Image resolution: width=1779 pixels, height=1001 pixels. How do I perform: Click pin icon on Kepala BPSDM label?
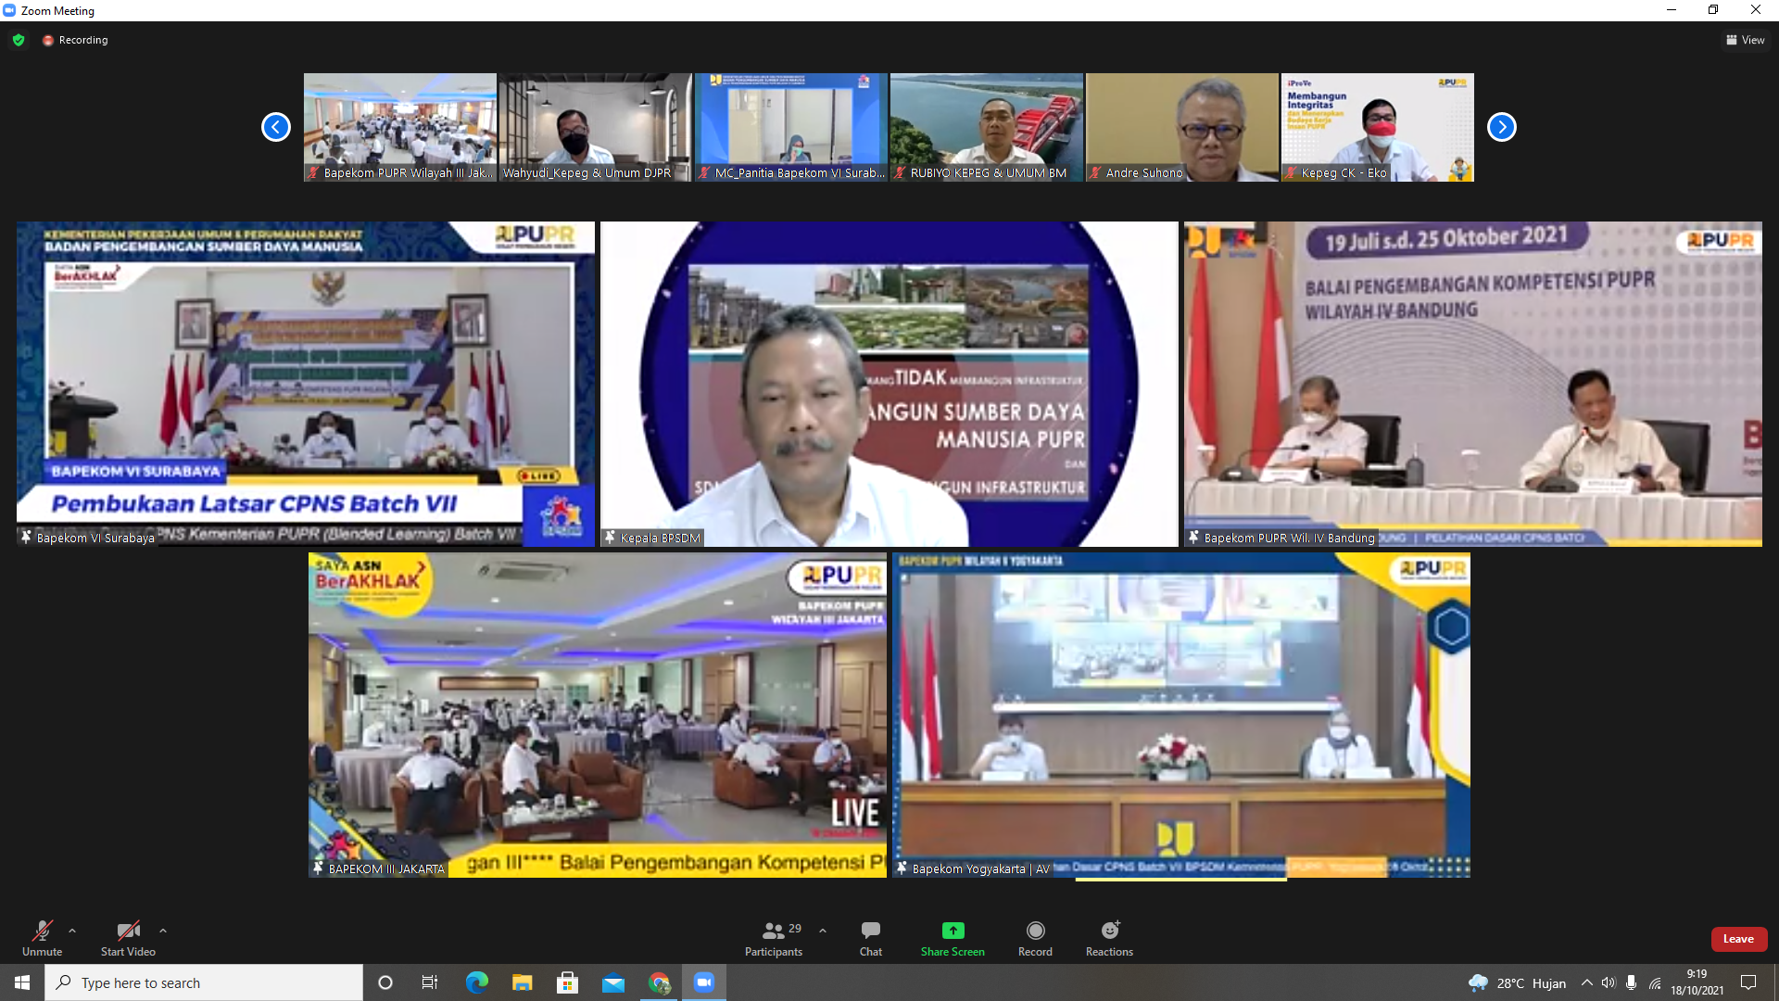[610, 537]
